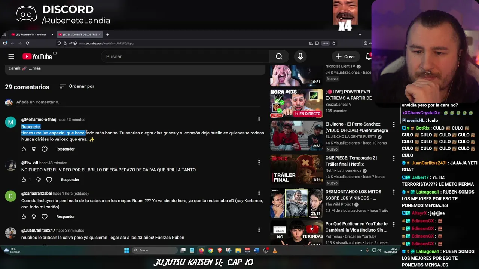This screenshot has width=479, height=269.
Task: Open File Explorer from the taskbar
Action: pos(238,250)
